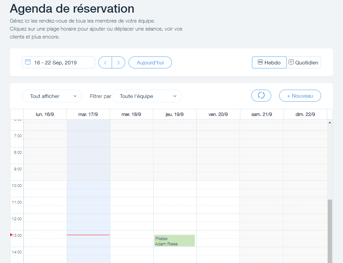Click the 9:00 time label
This screenshot has height=263, width=343.
pos(18,169)
